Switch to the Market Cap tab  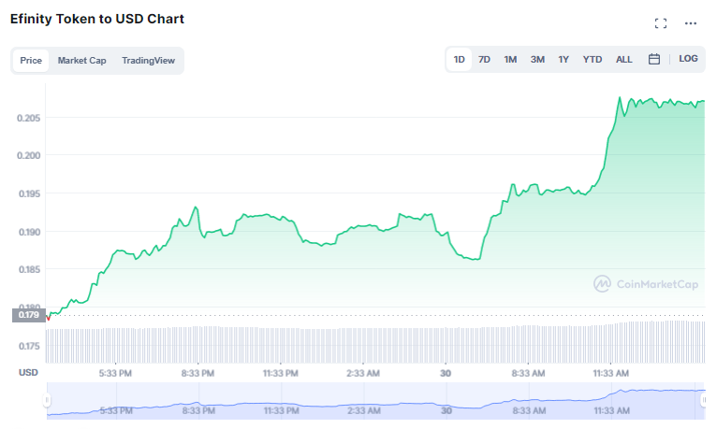[x=81, y=60]
